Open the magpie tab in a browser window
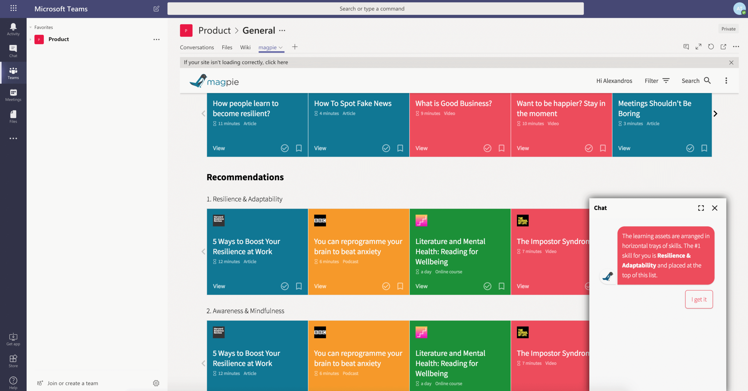This screenshot has height=391, width=748. [723, 47]
